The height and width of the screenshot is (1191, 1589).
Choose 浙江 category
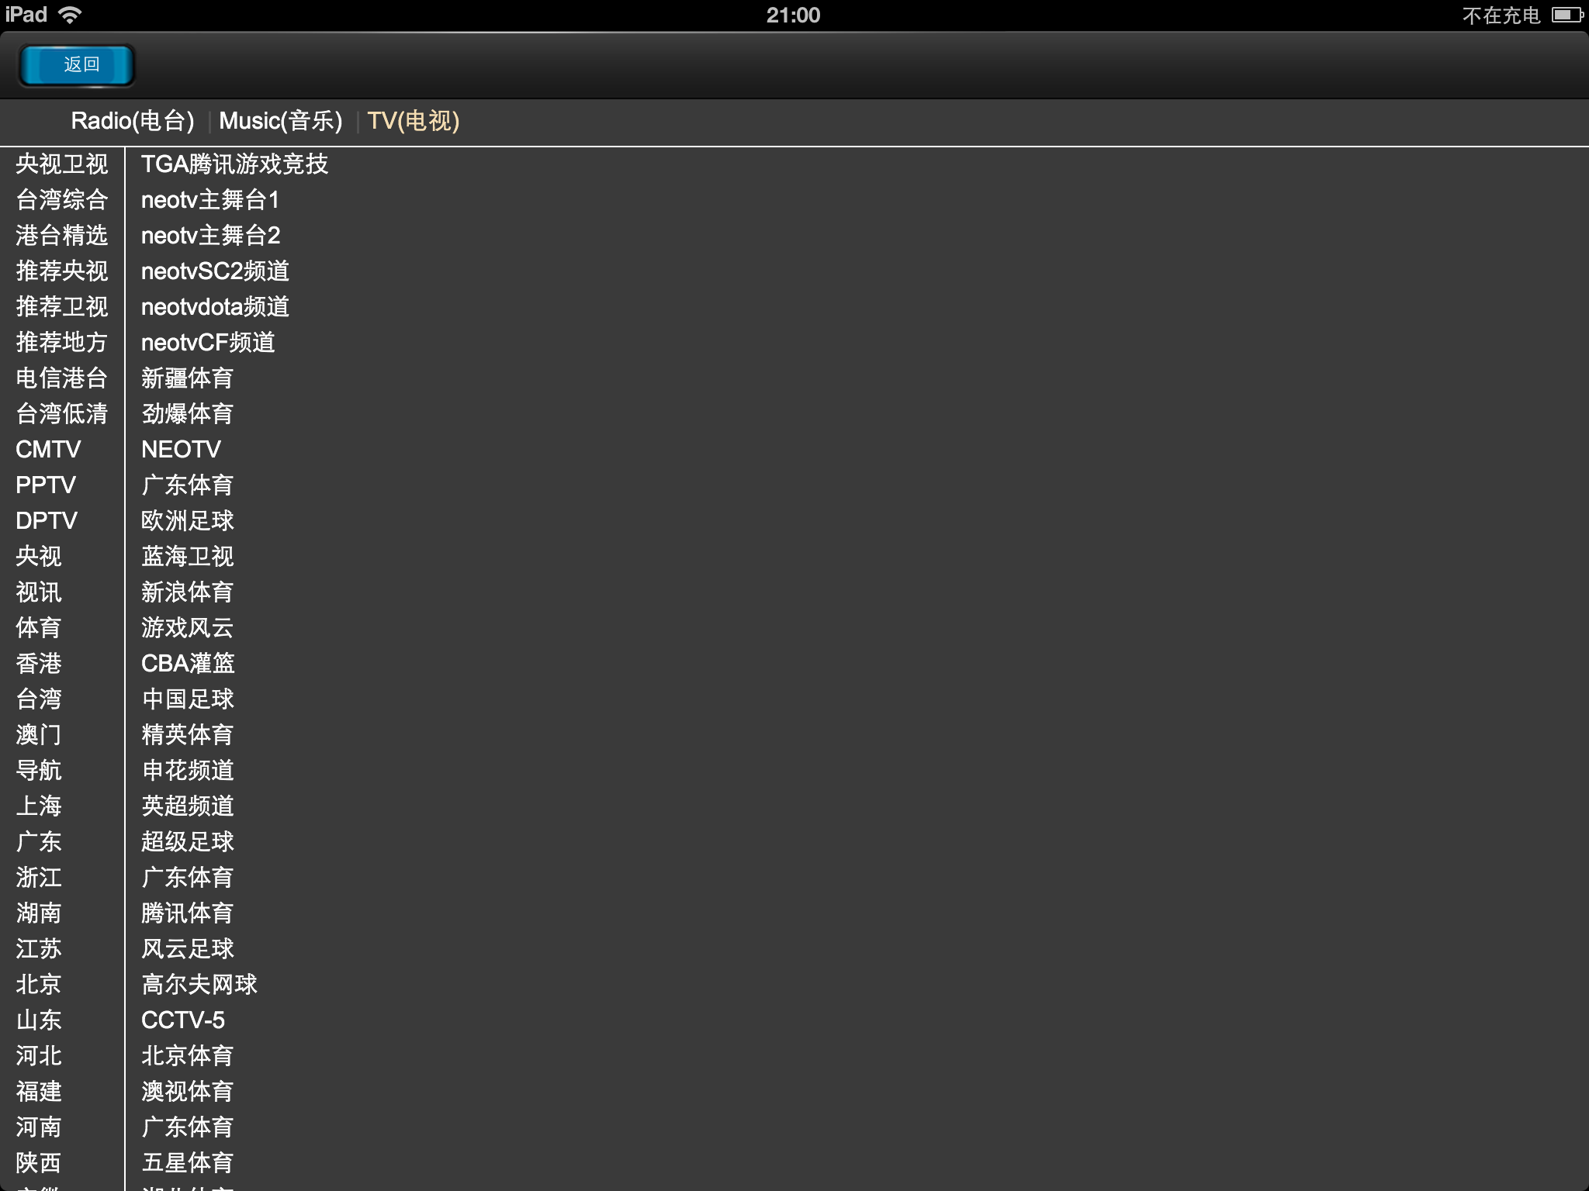tap(39, 878)
